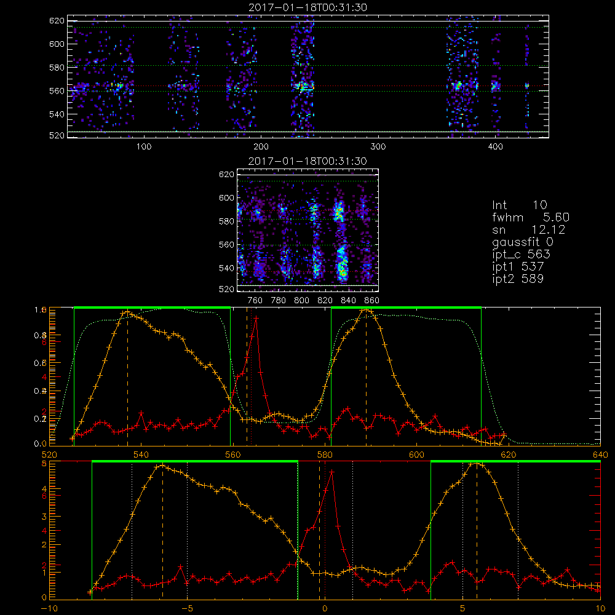Click x-axis label 200 on top plot
615x615 pixels.
pyautogui.click(x=261, y=147)
